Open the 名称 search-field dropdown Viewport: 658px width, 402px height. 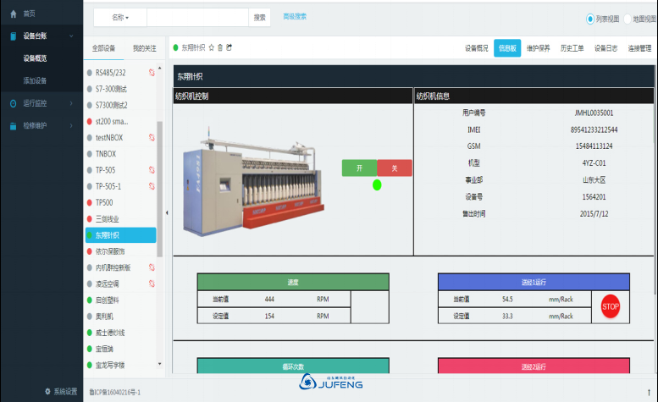pos(120,17)
